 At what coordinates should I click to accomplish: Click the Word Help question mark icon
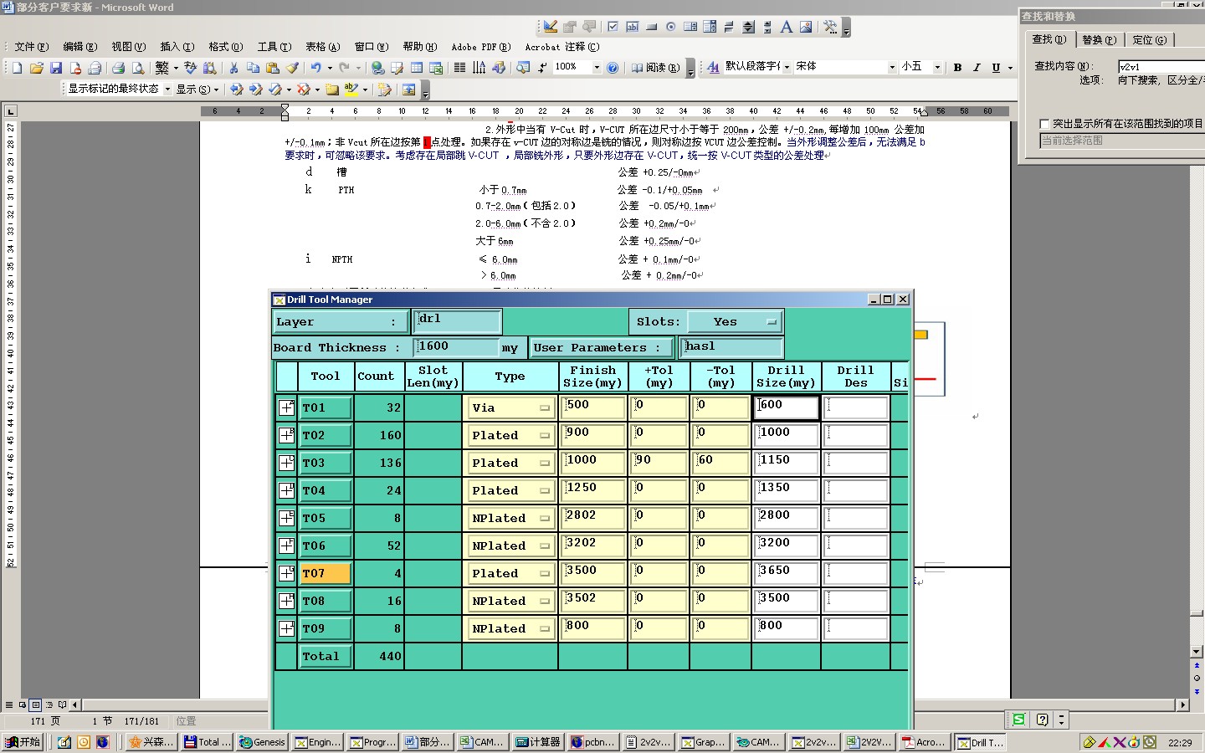pos(613,68)
